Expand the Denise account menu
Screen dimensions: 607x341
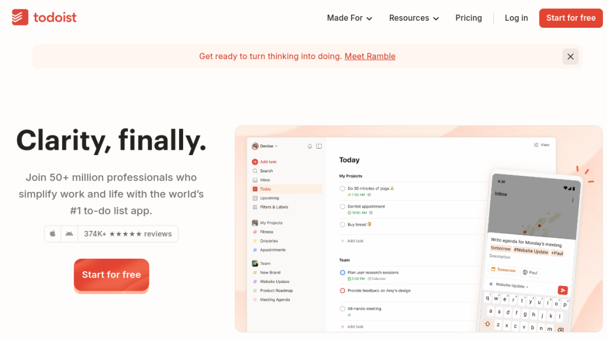pyautogui.click(x=264, y=146)
